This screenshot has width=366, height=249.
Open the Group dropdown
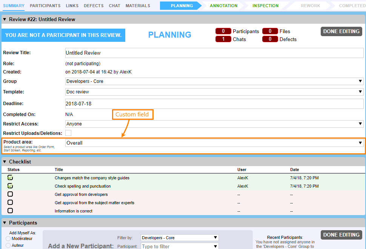point(214,81)
